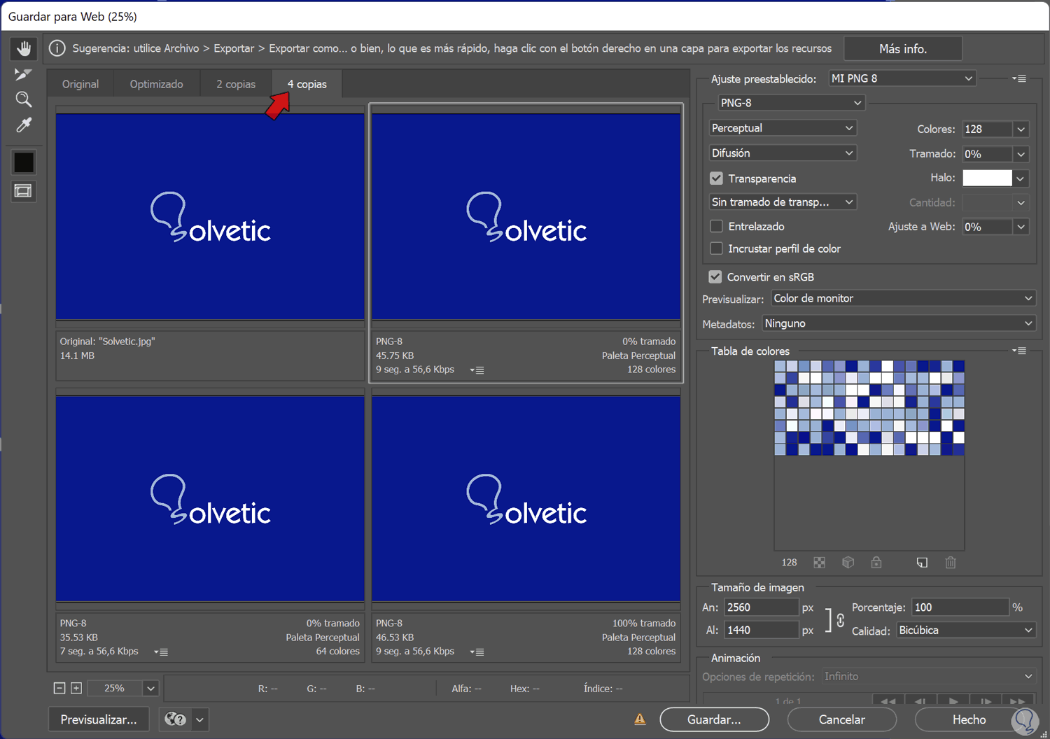Add a new color to the color table

point(923,563)
